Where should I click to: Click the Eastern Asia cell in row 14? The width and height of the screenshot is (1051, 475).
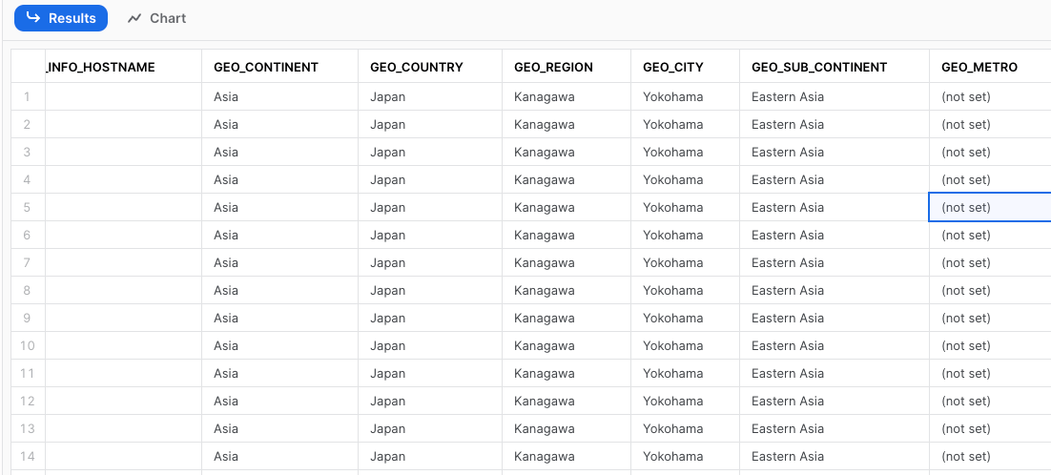tap(835, 456)
